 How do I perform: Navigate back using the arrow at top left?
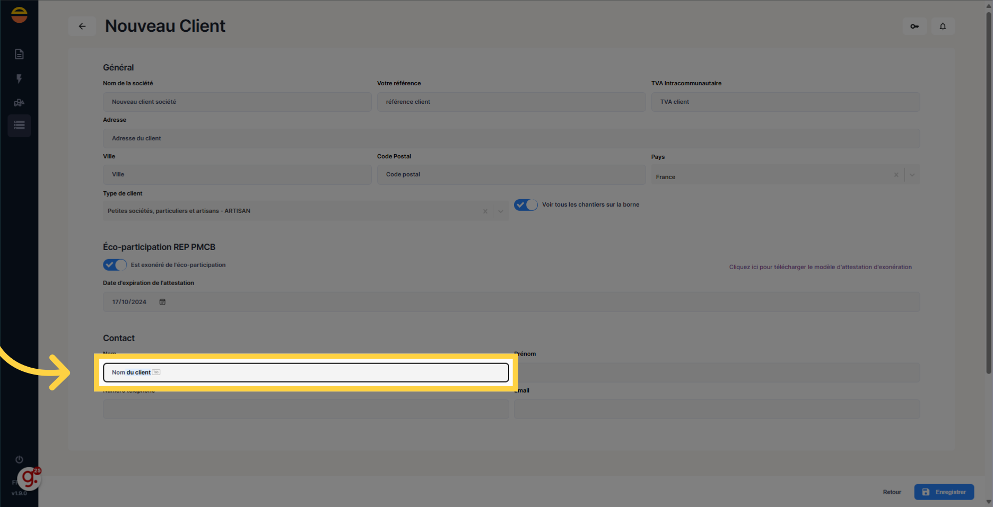tap(82, 26)
